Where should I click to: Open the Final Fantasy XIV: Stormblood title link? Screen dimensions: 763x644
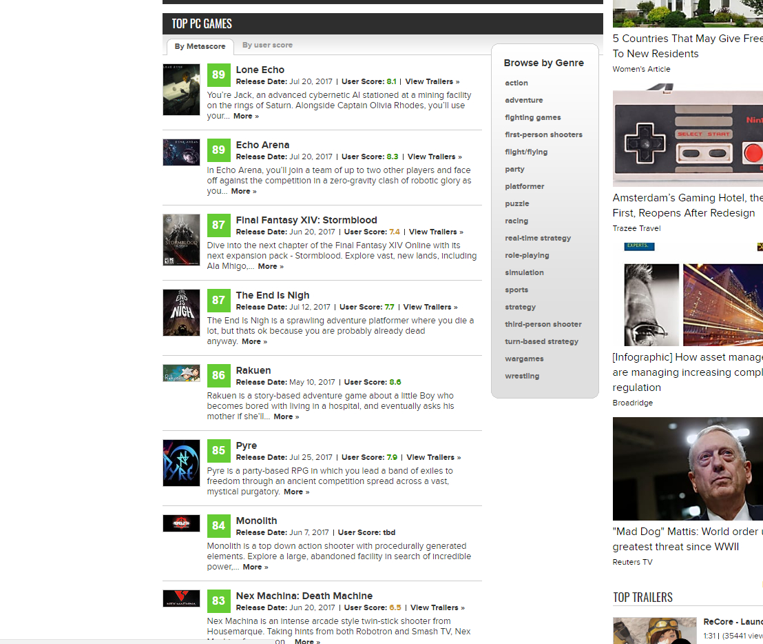click(306, 220)
